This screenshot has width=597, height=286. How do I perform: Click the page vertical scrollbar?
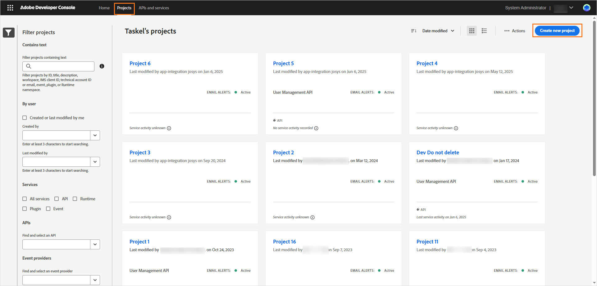coord(594,98)
